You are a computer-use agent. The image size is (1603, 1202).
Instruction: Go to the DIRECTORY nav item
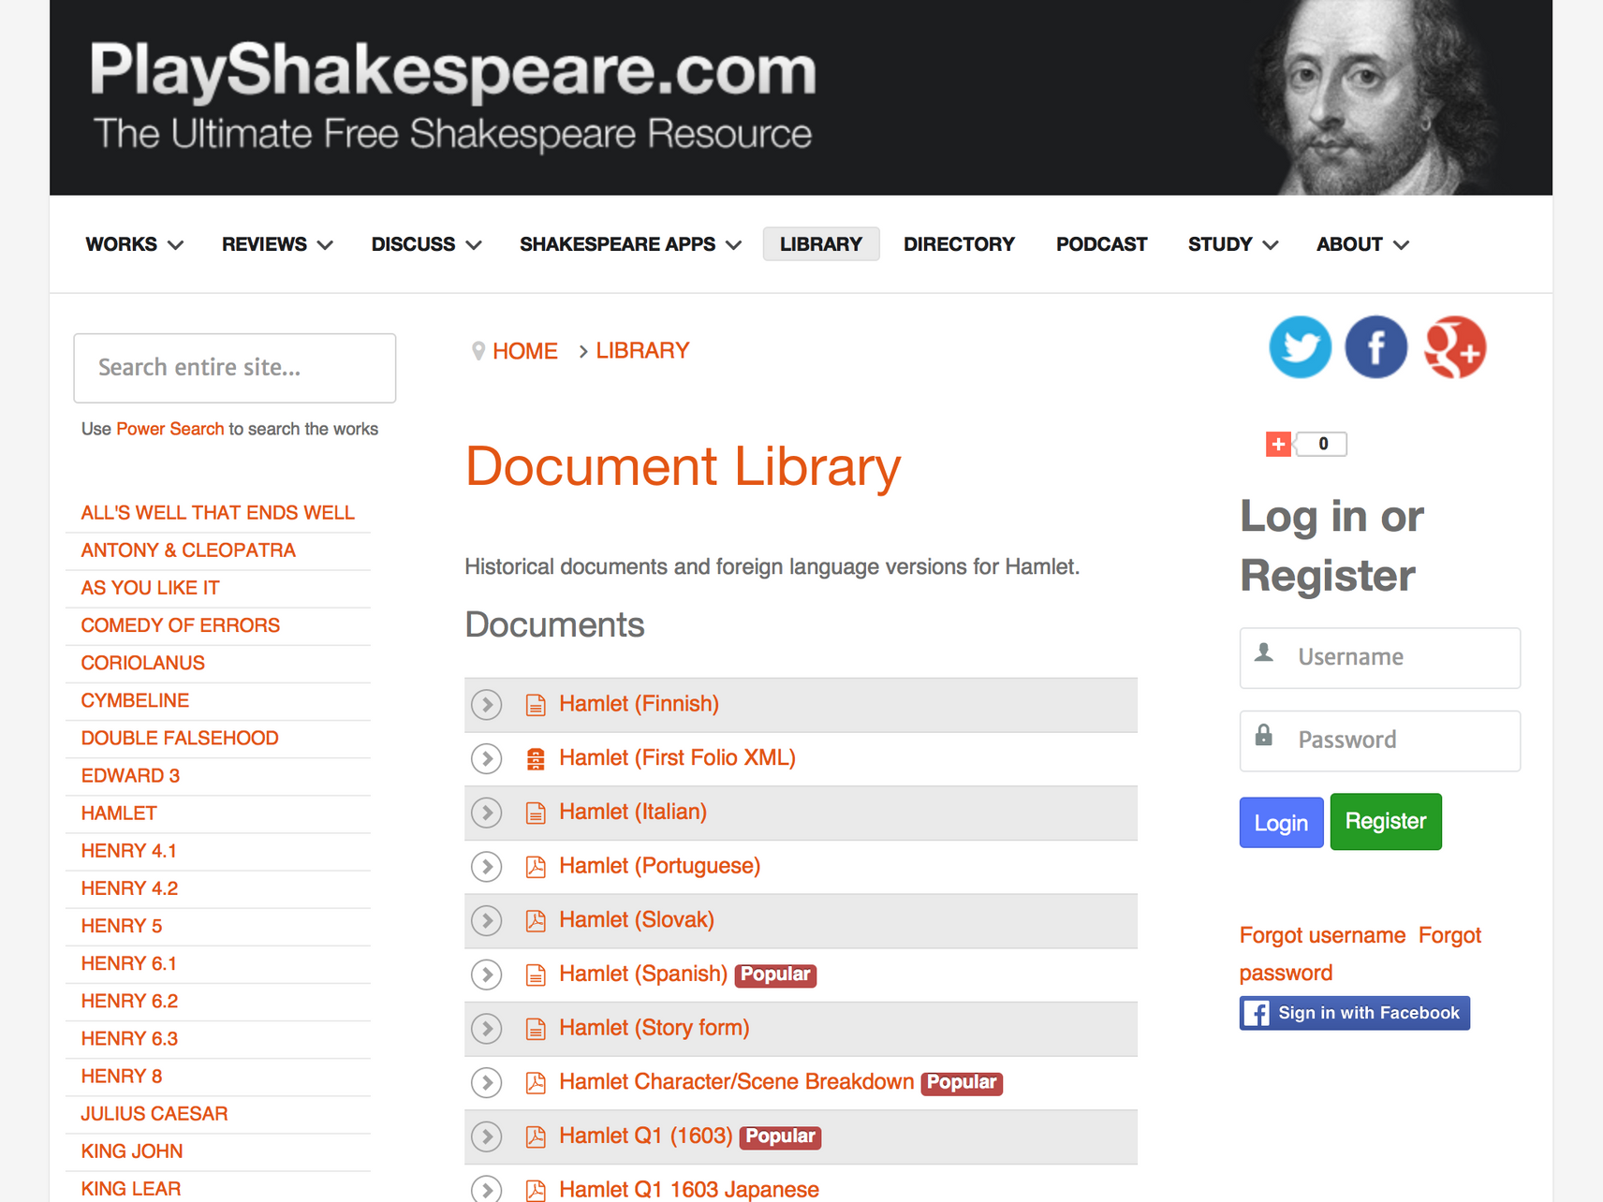click(959, 244)
